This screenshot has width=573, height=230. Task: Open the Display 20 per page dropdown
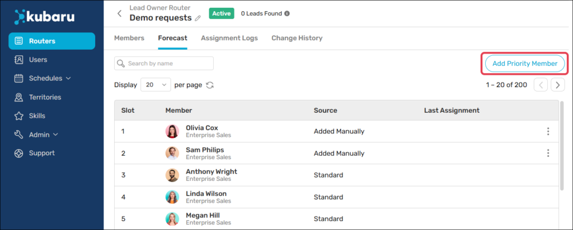(x=156, y=85)
